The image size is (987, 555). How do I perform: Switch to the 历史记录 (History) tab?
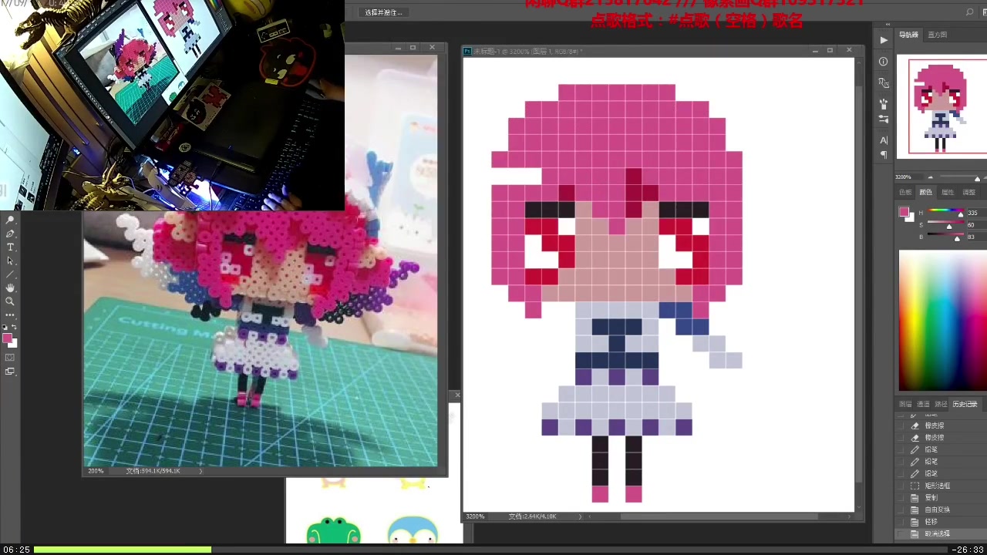[x=965, y=404]
